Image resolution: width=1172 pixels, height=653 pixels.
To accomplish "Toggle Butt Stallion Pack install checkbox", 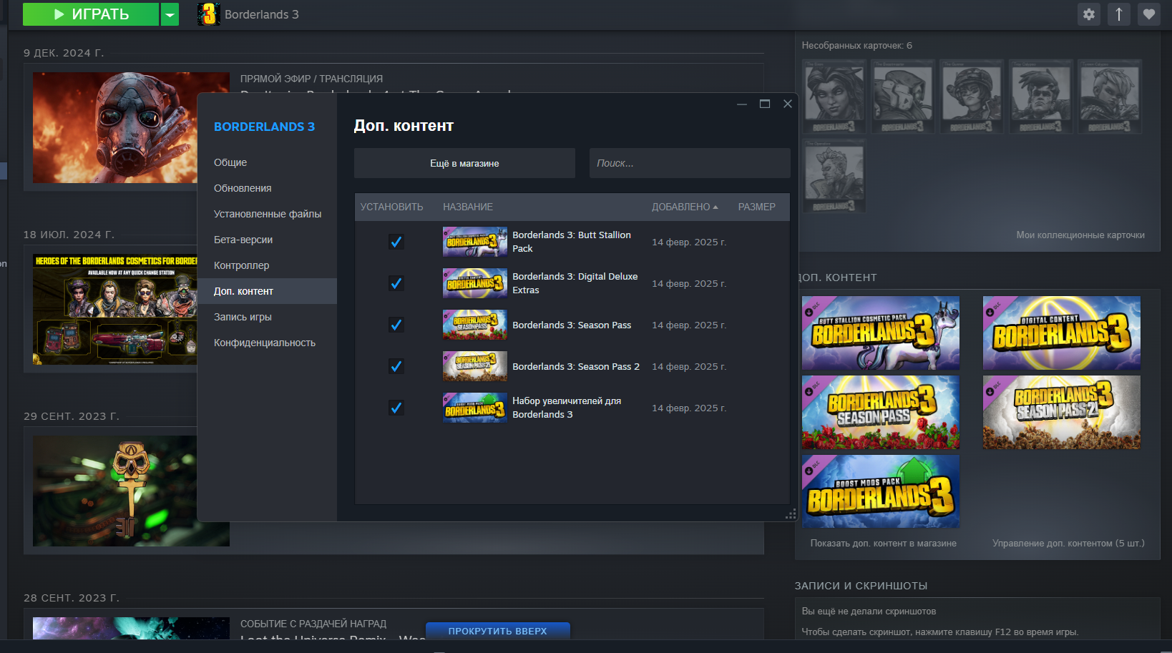I will (x=396, y=242).
